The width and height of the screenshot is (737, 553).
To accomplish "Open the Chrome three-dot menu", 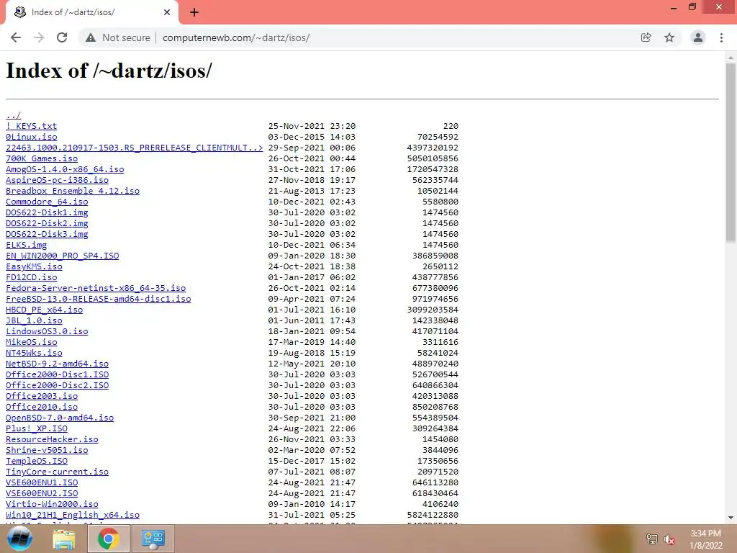I will tap(721, 37).
